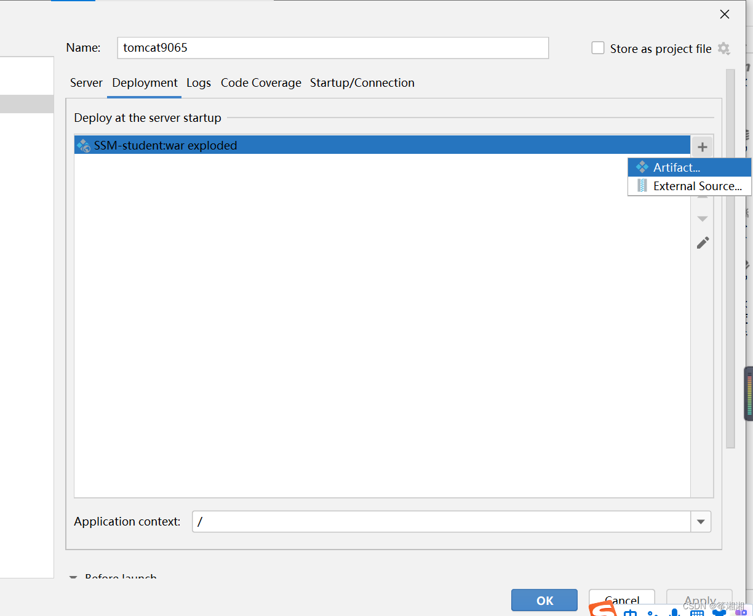Click the Apply button

point(699,601)
